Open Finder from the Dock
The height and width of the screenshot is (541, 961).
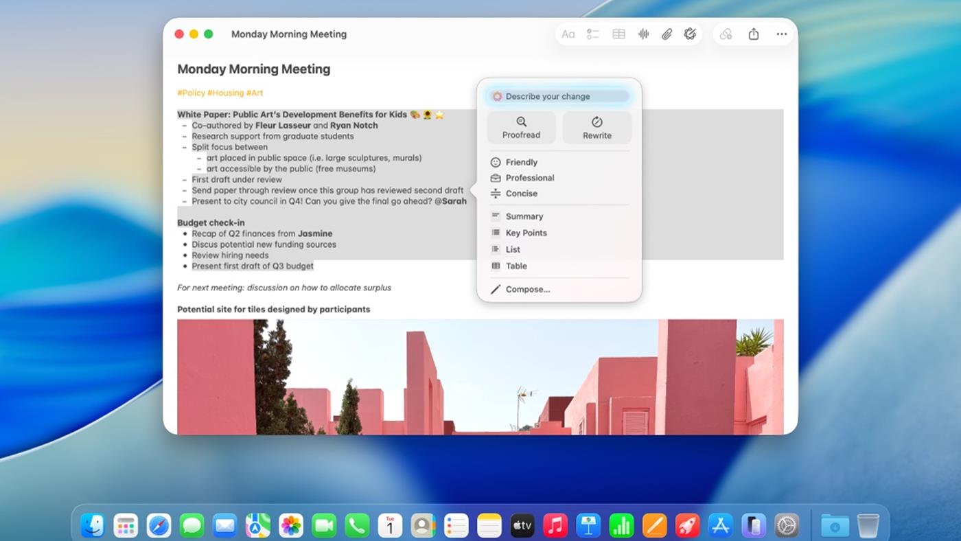[93, 526]
